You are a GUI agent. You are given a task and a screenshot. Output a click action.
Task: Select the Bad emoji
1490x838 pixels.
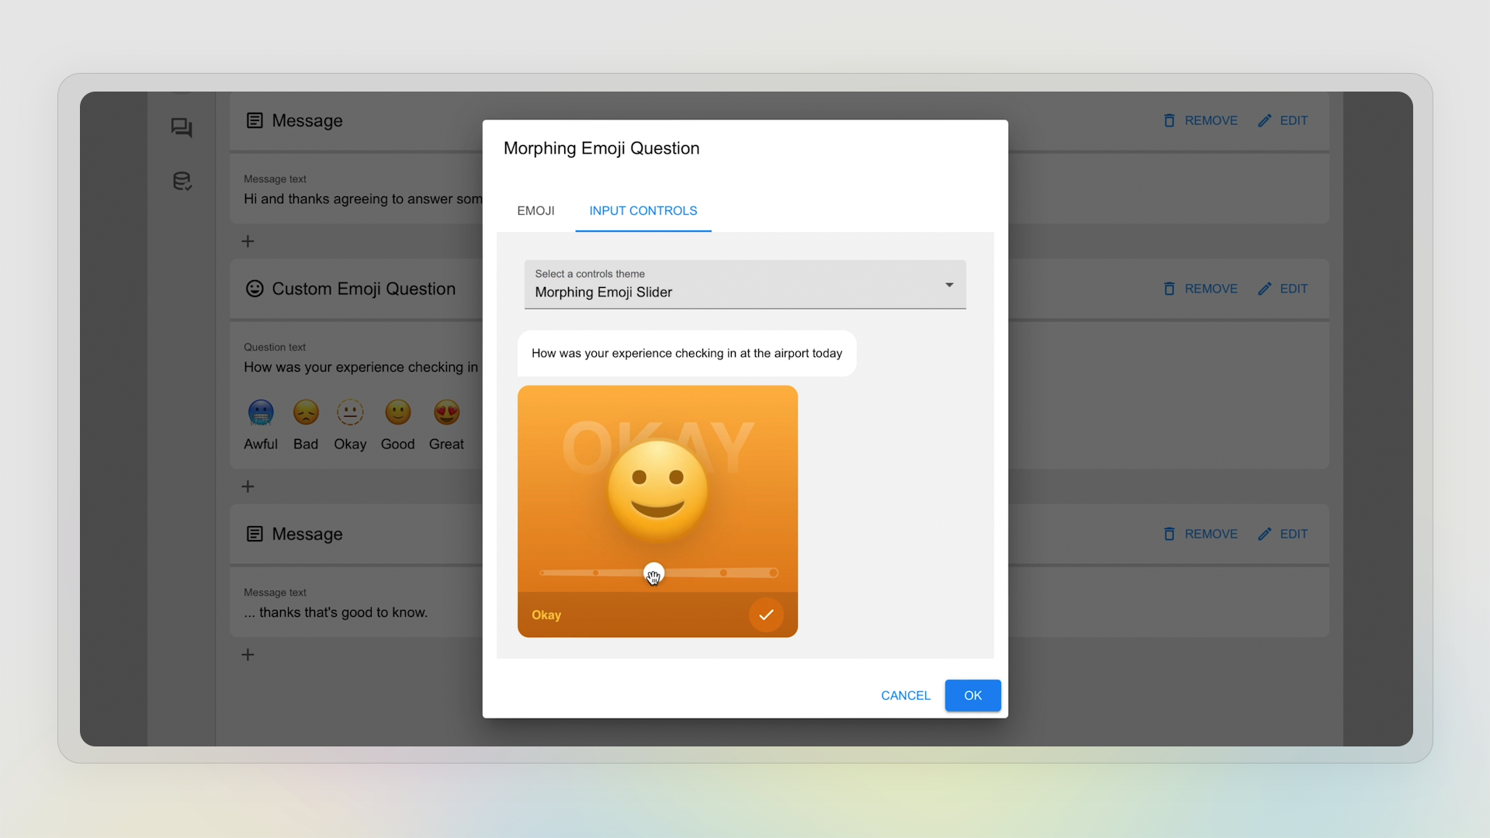tap(306, 412)
